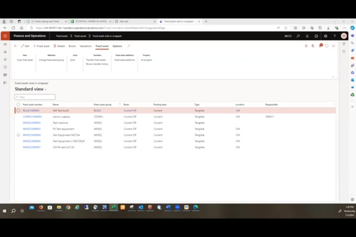Open the app launcher waffle icon
The height and width of the screenshot is (237, 356).
[x=5, y=36]
